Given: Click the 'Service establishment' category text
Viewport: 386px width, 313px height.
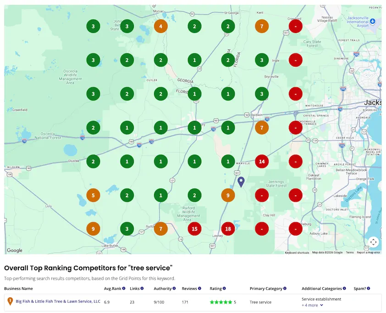Looking at the screenshot, I should coord(321,299).
